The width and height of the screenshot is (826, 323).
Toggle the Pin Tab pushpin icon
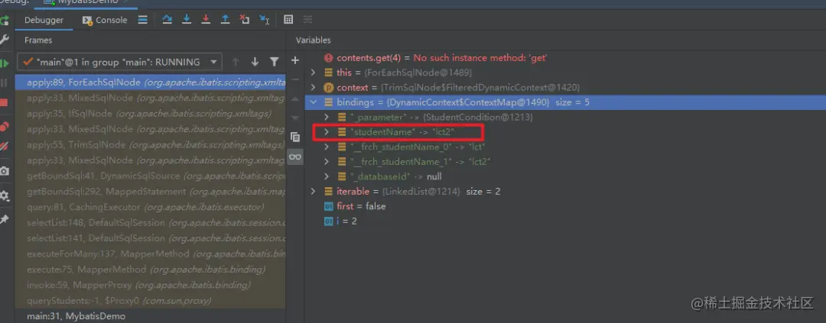[5, 219]
